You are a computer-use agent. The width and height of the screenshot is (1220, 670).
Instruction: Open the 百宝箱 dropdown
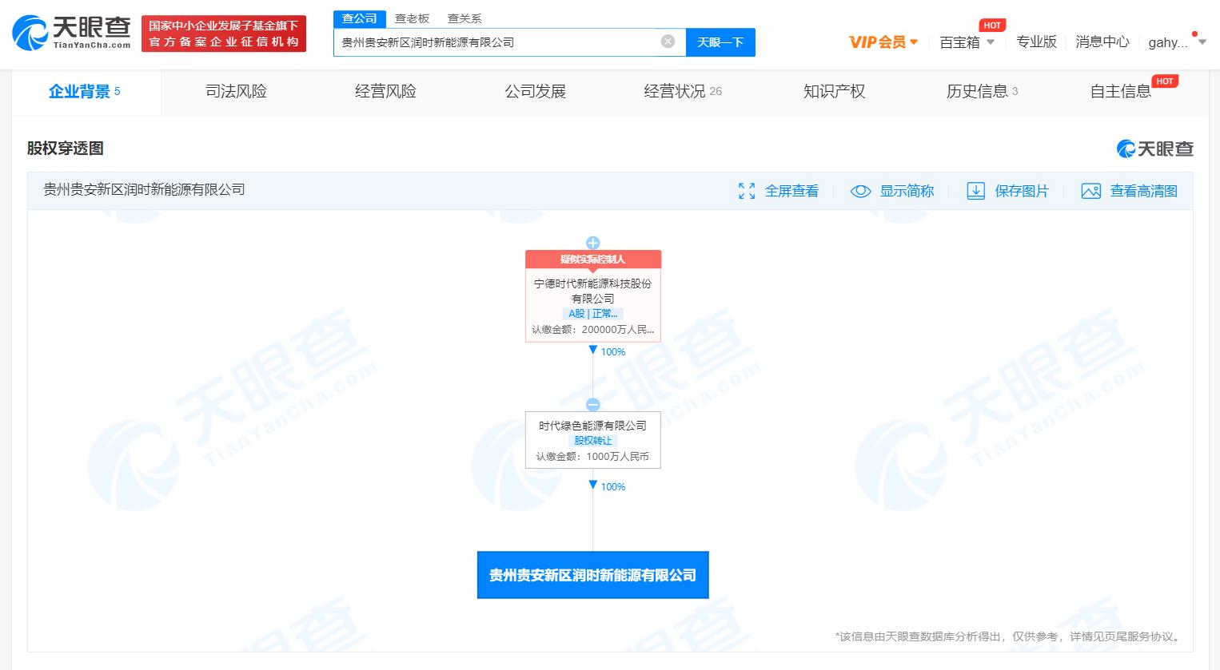point(967,42)
